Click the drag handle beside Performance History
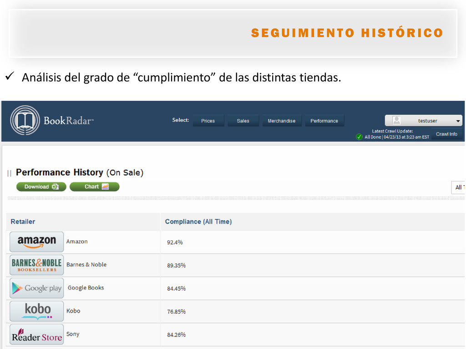The height and width of the screenshot is (349, 466). (9, 173)
